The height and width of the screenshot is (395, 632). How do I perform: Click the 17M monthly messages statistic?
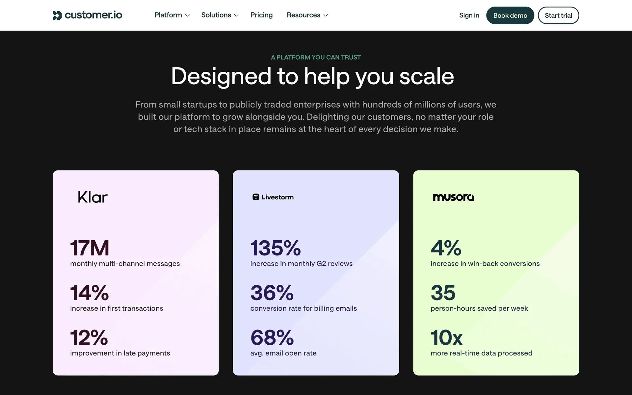pos(90,248)
